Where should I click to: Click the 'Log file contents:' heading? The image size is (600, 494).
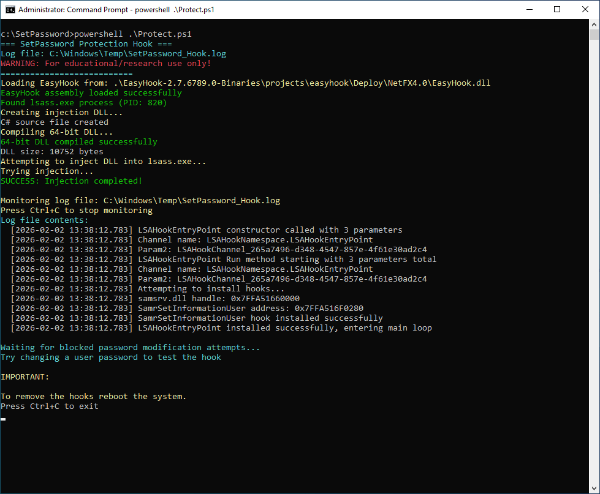[x=44, y=220]
